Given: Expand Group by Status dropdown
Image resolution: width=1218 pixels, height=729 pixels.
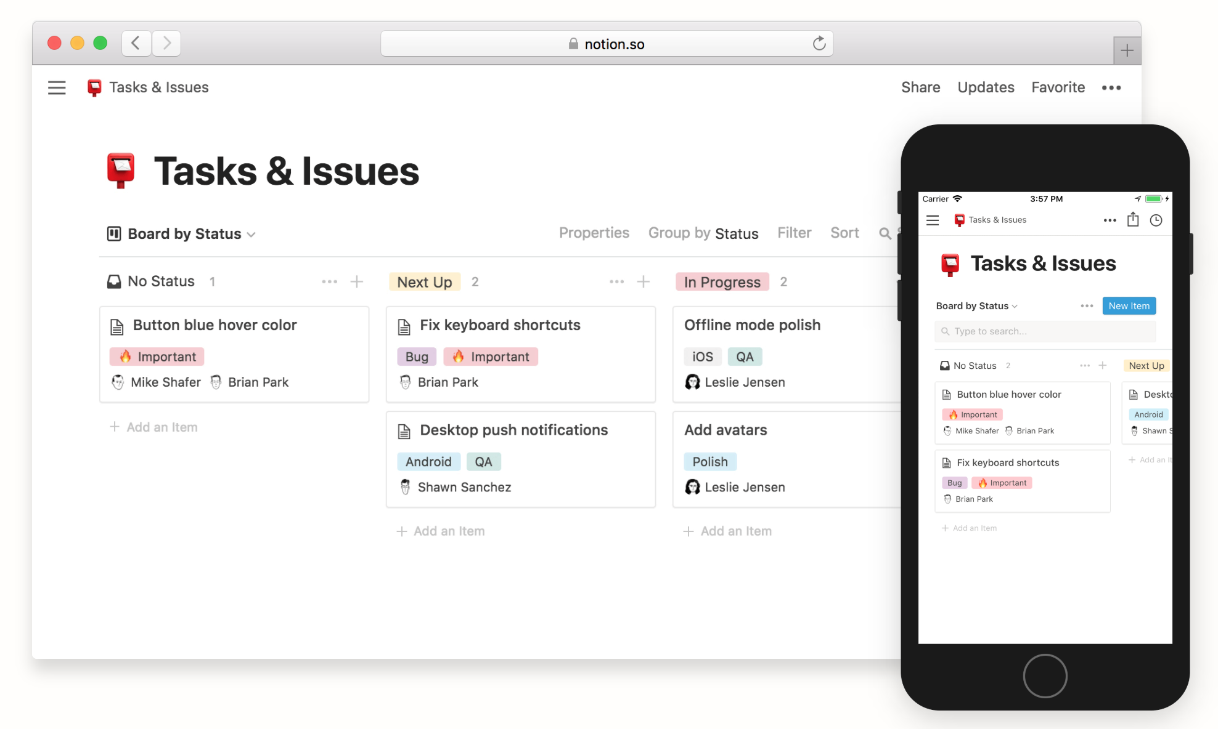Looking at the screenshot, I should [x=703, y=233].
